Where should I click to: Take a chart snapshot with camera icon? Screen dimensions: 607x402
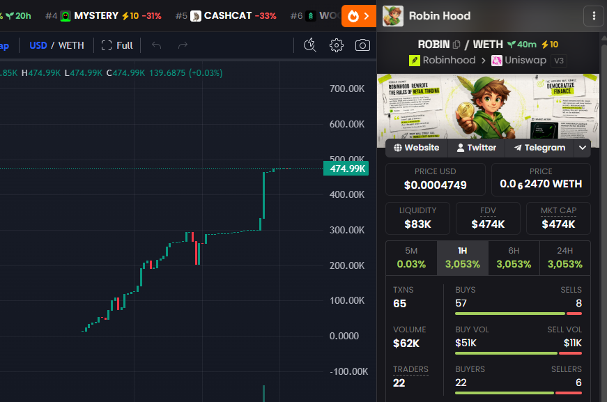362,45
